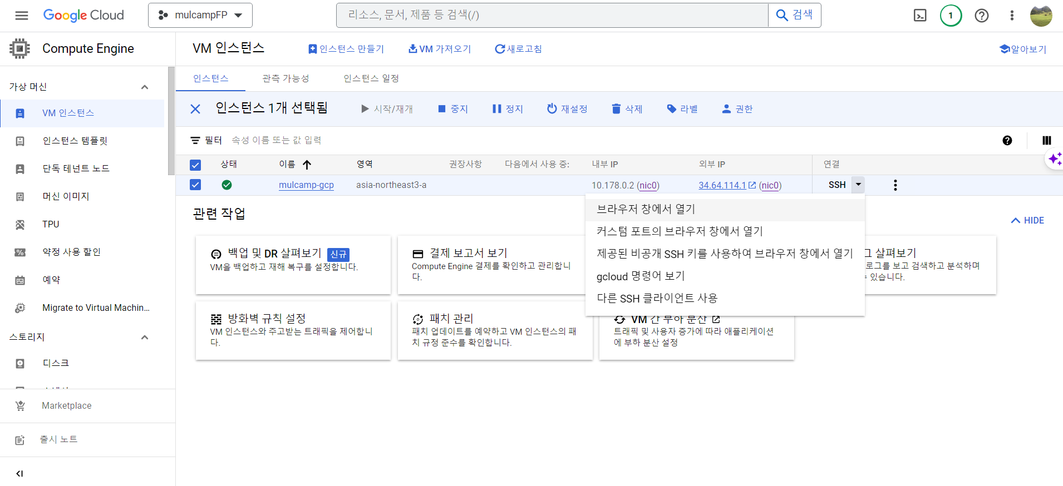The height and width of the screenshot is (486, 1063).
Task: Switch to the 인스턴스 일정 tab
Action: coord(371,78)
